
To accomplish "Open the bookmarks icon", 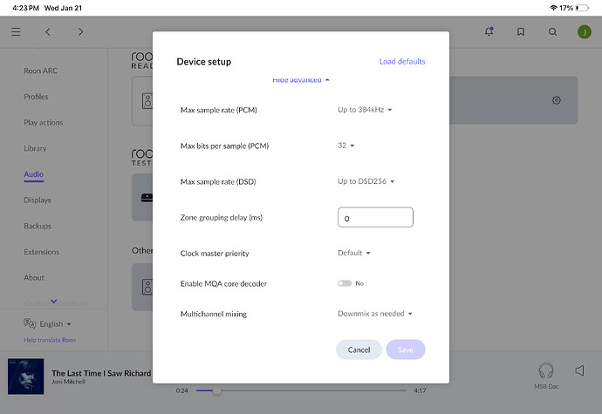I will coord(521,32).
